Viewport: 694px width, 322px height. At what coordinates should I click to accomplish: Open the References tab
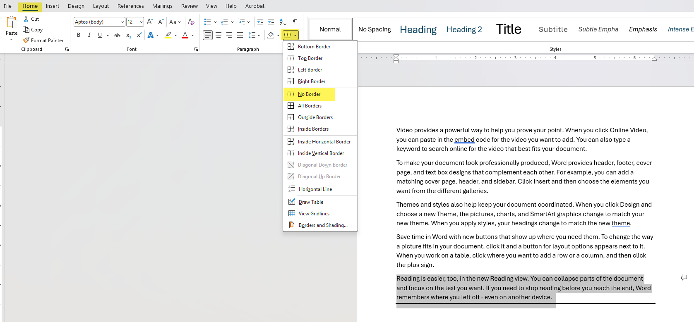click(x=131, y=6)
